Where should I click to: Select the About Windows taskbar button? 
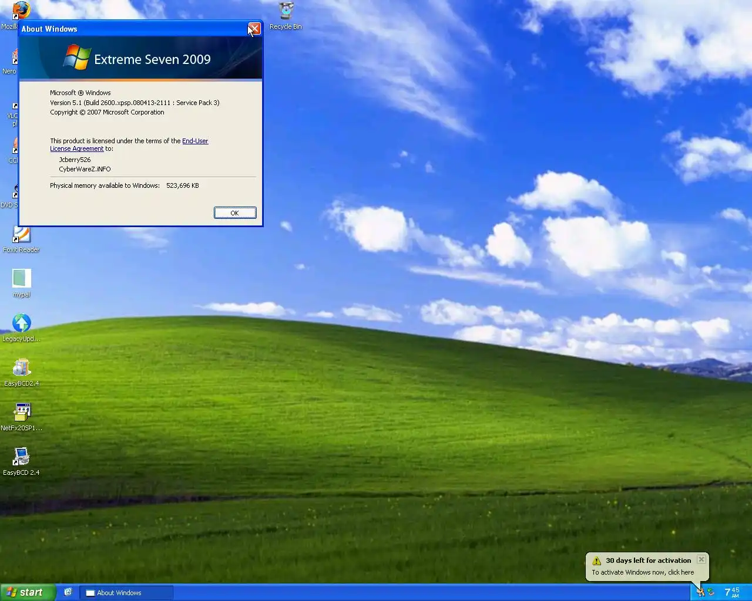(126, 593)
